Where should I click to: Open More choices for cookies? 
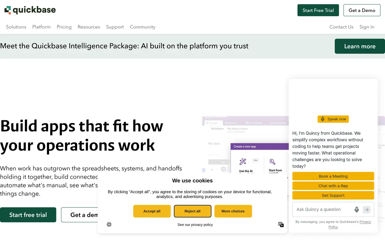coord(233,211)
